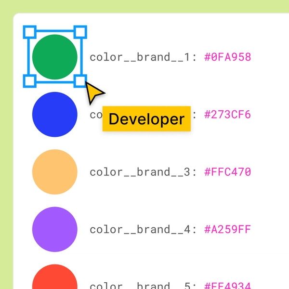289x289 pixels.
Task: Click the color__brand__4 label
Action: 143,230
